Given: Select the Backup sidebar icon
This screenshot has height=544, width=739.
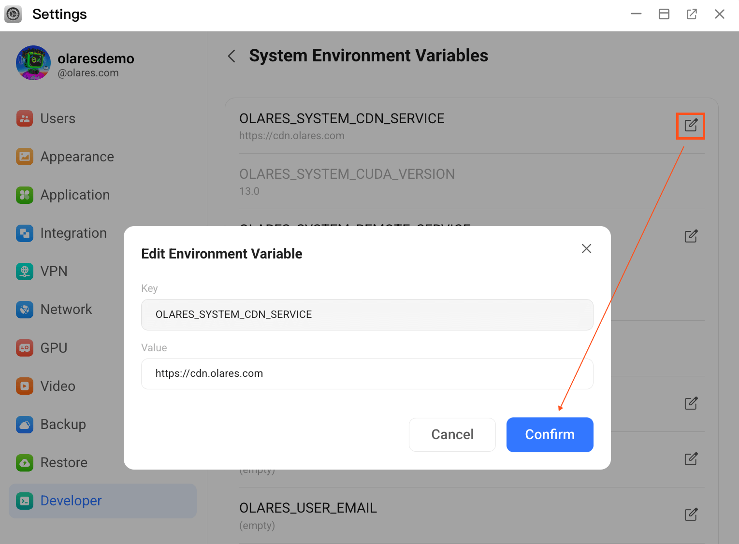Looking at the screenshot, I should pos(24,424).
